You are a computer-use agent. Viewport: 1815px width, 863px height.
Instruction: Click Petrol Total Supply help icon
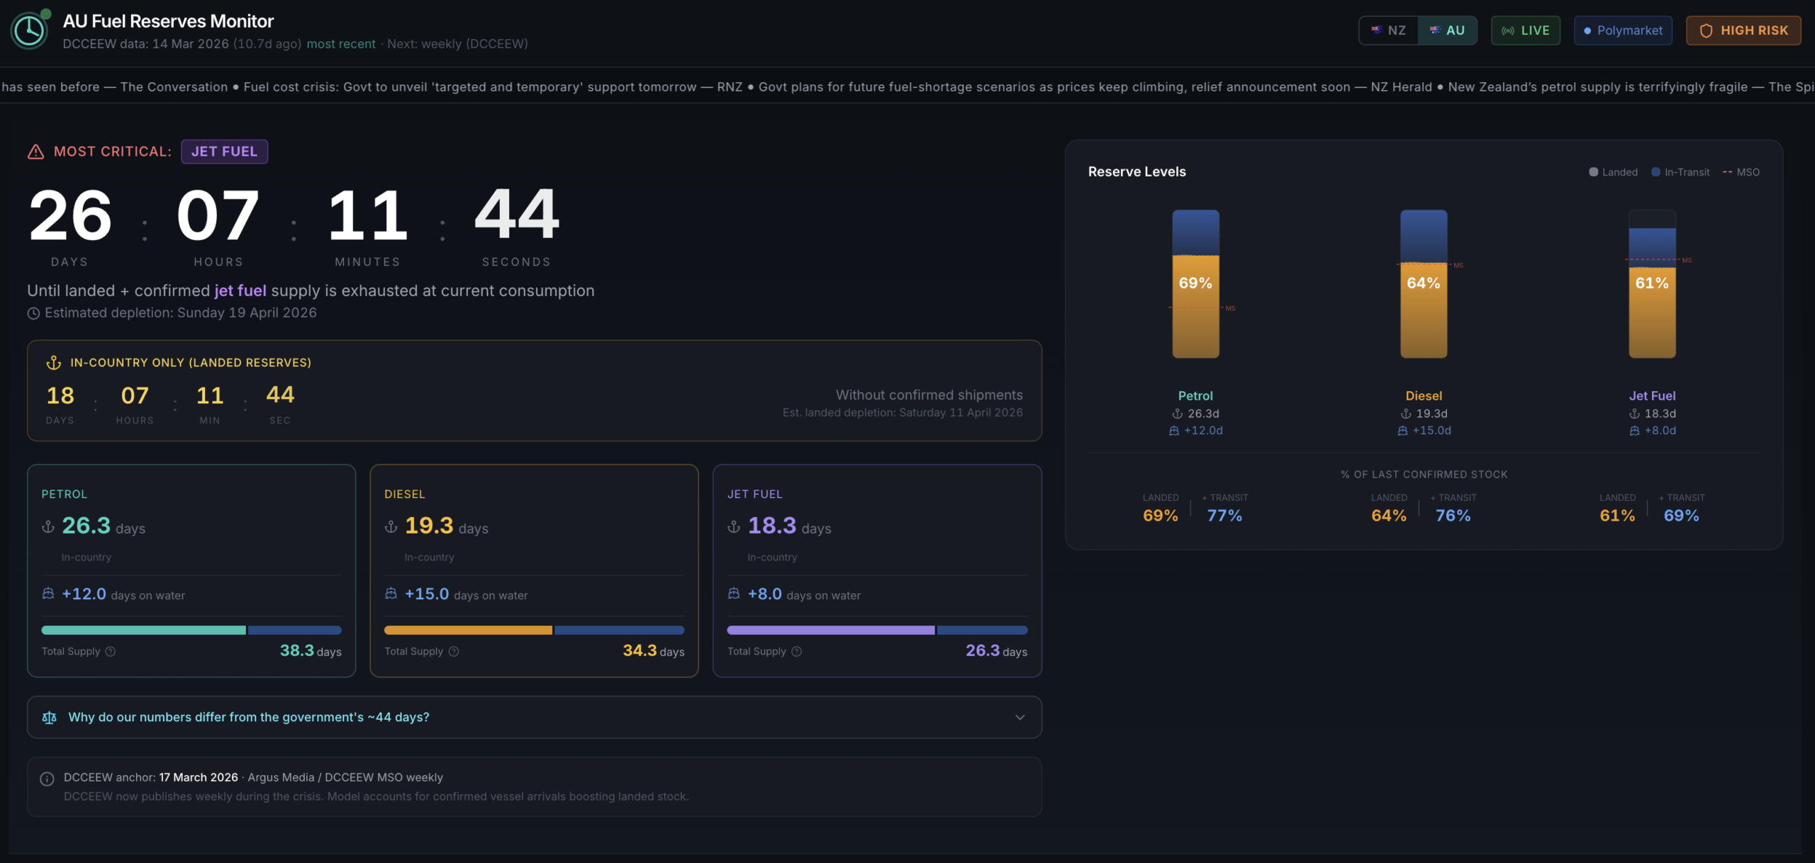(x=111, y=651)
